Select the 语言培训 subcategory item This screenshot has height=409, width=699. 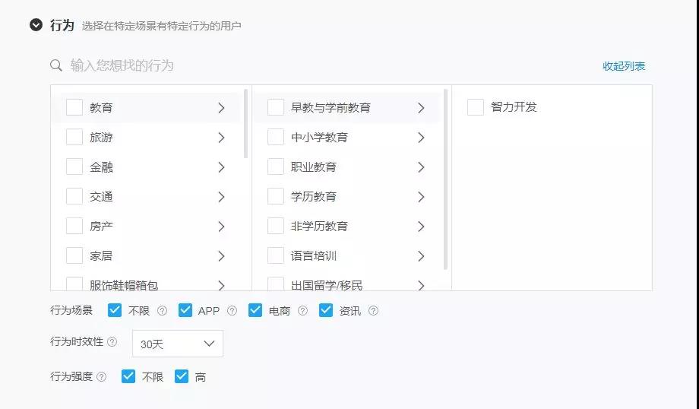(x=313, y=256)
